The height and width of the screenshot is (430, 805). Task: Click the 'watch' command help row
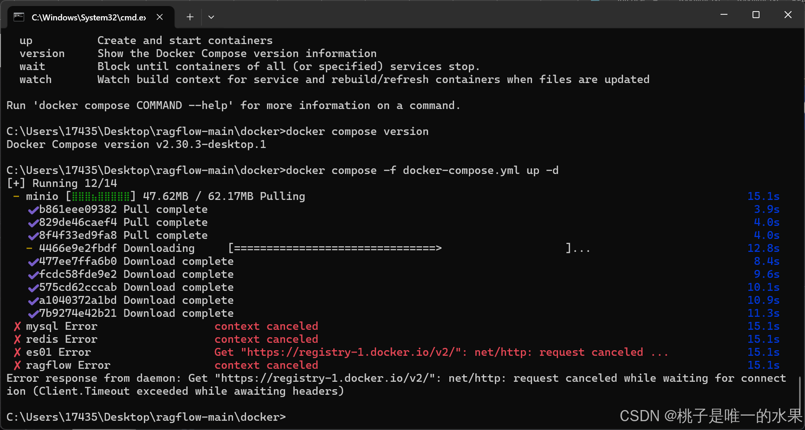(x=334, y=80)
